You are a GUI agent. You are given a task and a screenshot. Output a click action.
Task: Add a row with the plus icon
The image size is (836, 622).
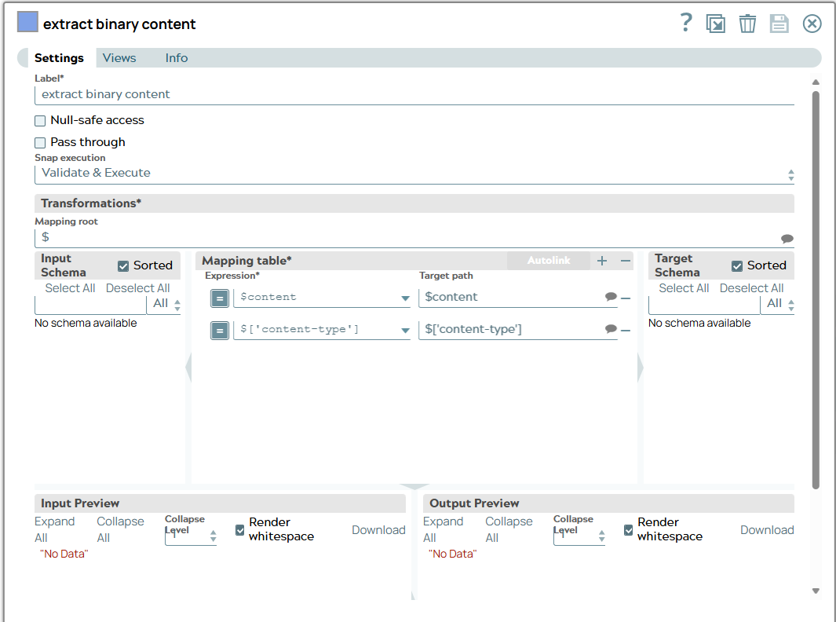(602, 261)
